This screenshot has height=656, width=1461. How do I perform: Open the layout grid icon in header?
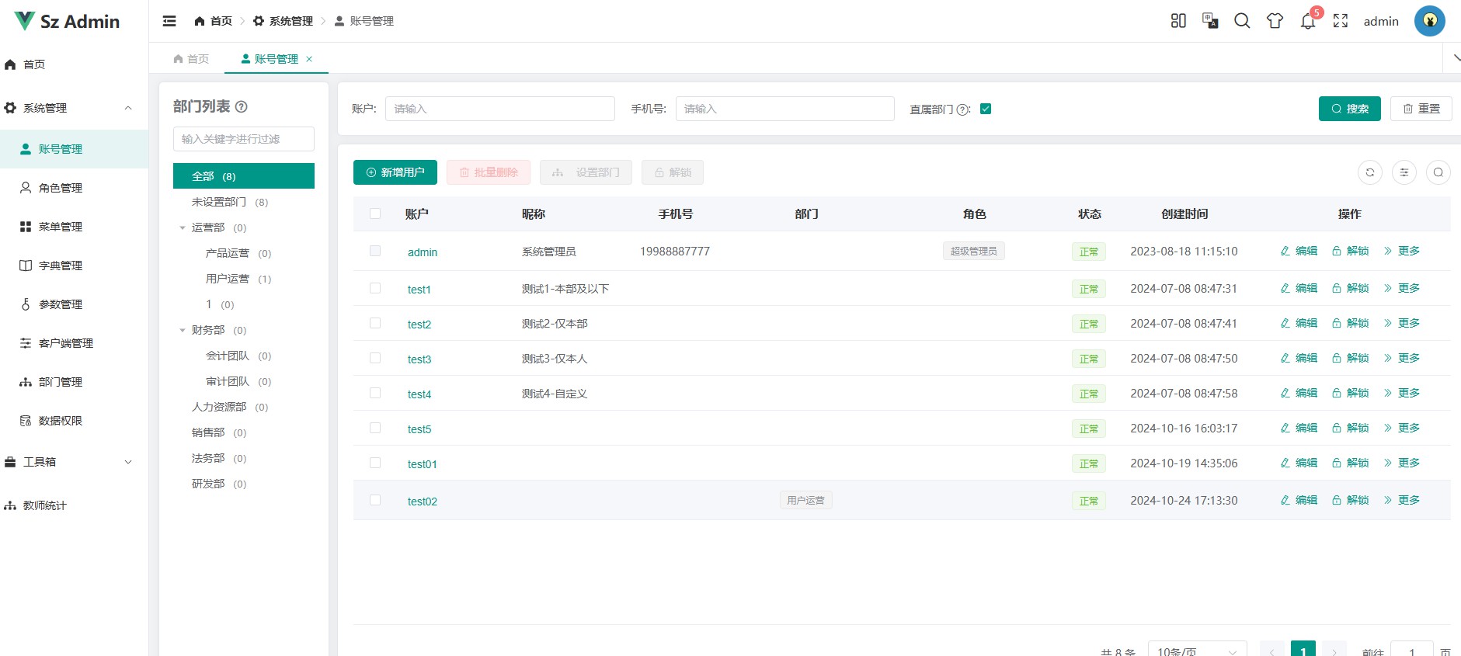click(1178, 21)
